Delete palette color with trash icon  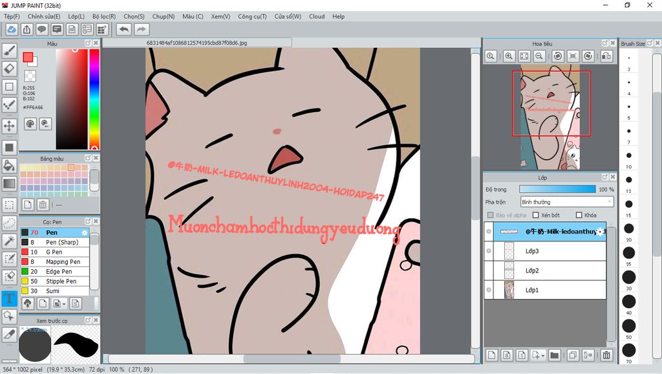click(x=43, y=205)
